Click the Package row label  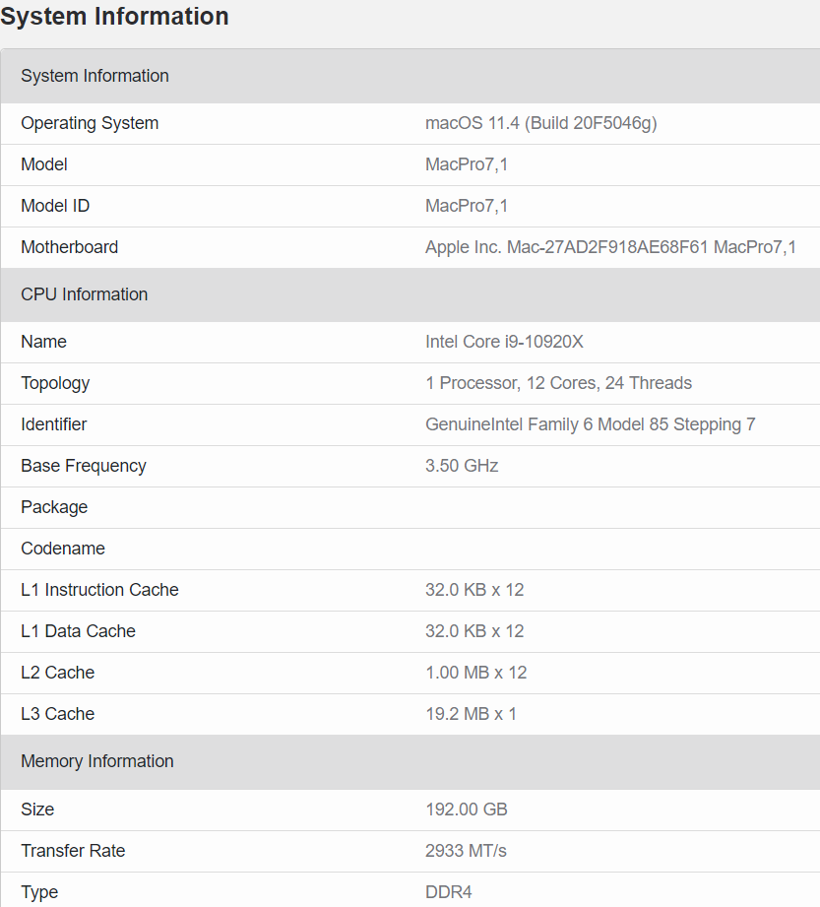click(54, 507)
